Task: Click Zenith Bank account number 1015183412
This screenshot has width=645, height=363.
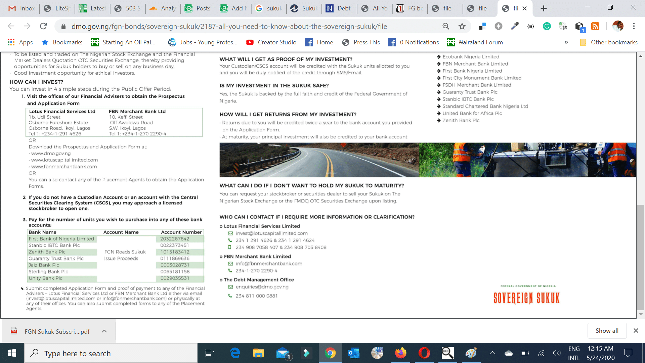Action: [175, 252]
